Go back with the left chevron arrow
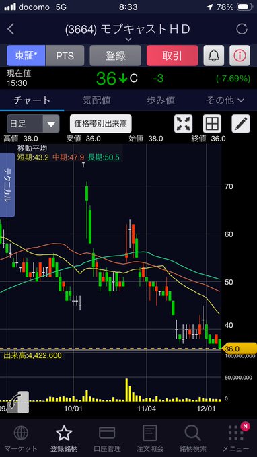 tap(11, 29)
